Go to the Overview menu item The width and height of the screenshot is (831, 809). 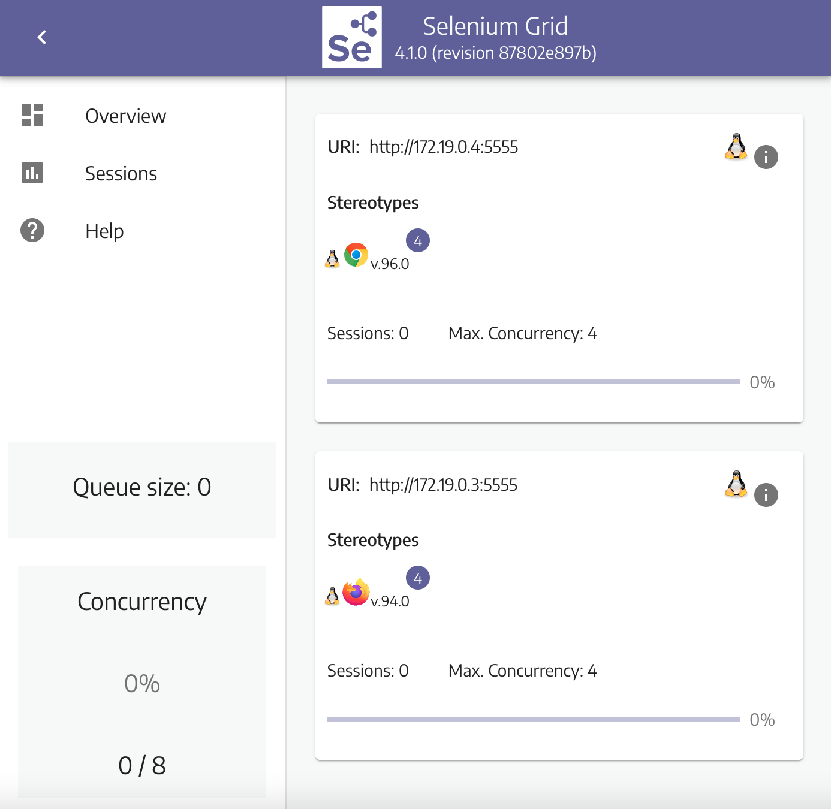click(x=125, y=116)
